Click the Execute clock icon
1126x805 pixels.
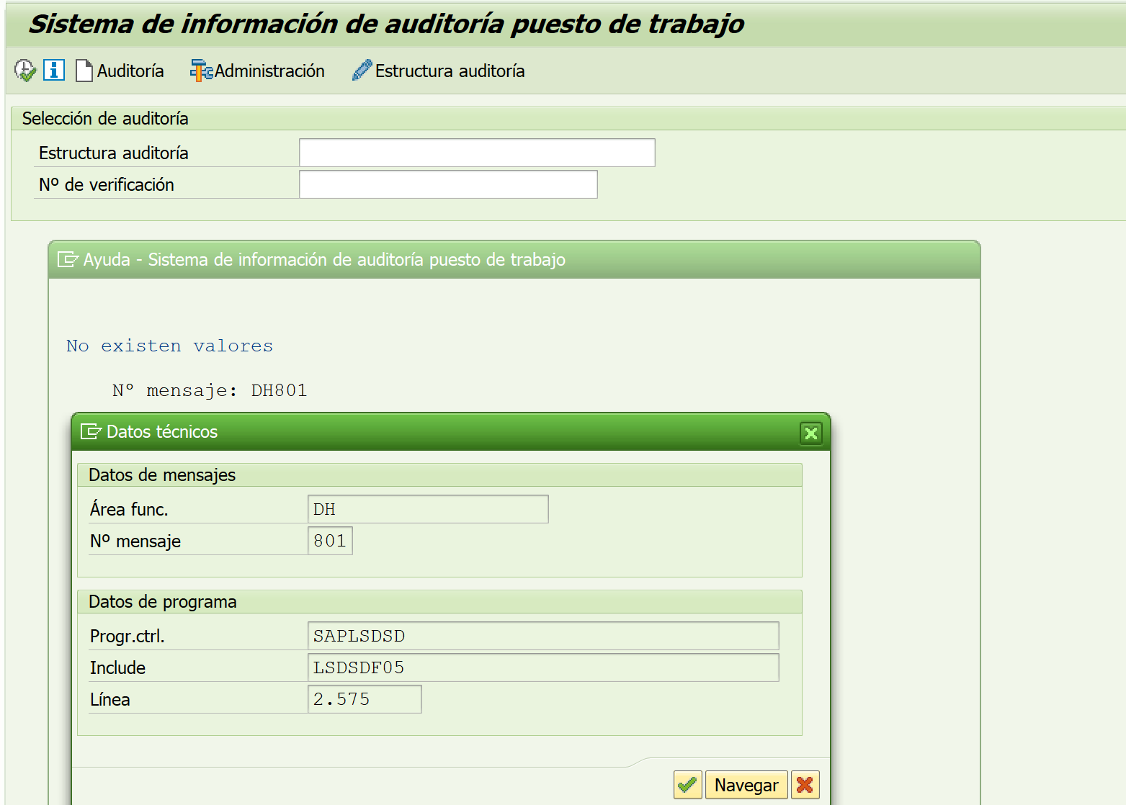coord(25,71)
